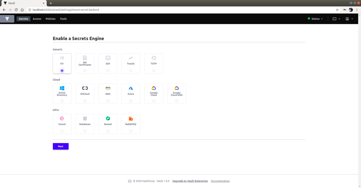Open the Secrets nav tab
The width and height of the screenshot is (361, 188).
coord(23,19)
